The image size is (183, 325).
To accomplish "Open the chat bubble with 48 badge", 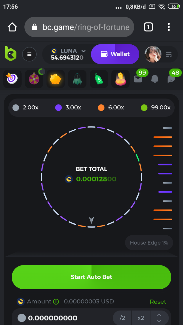I will (x=171, y=79).
